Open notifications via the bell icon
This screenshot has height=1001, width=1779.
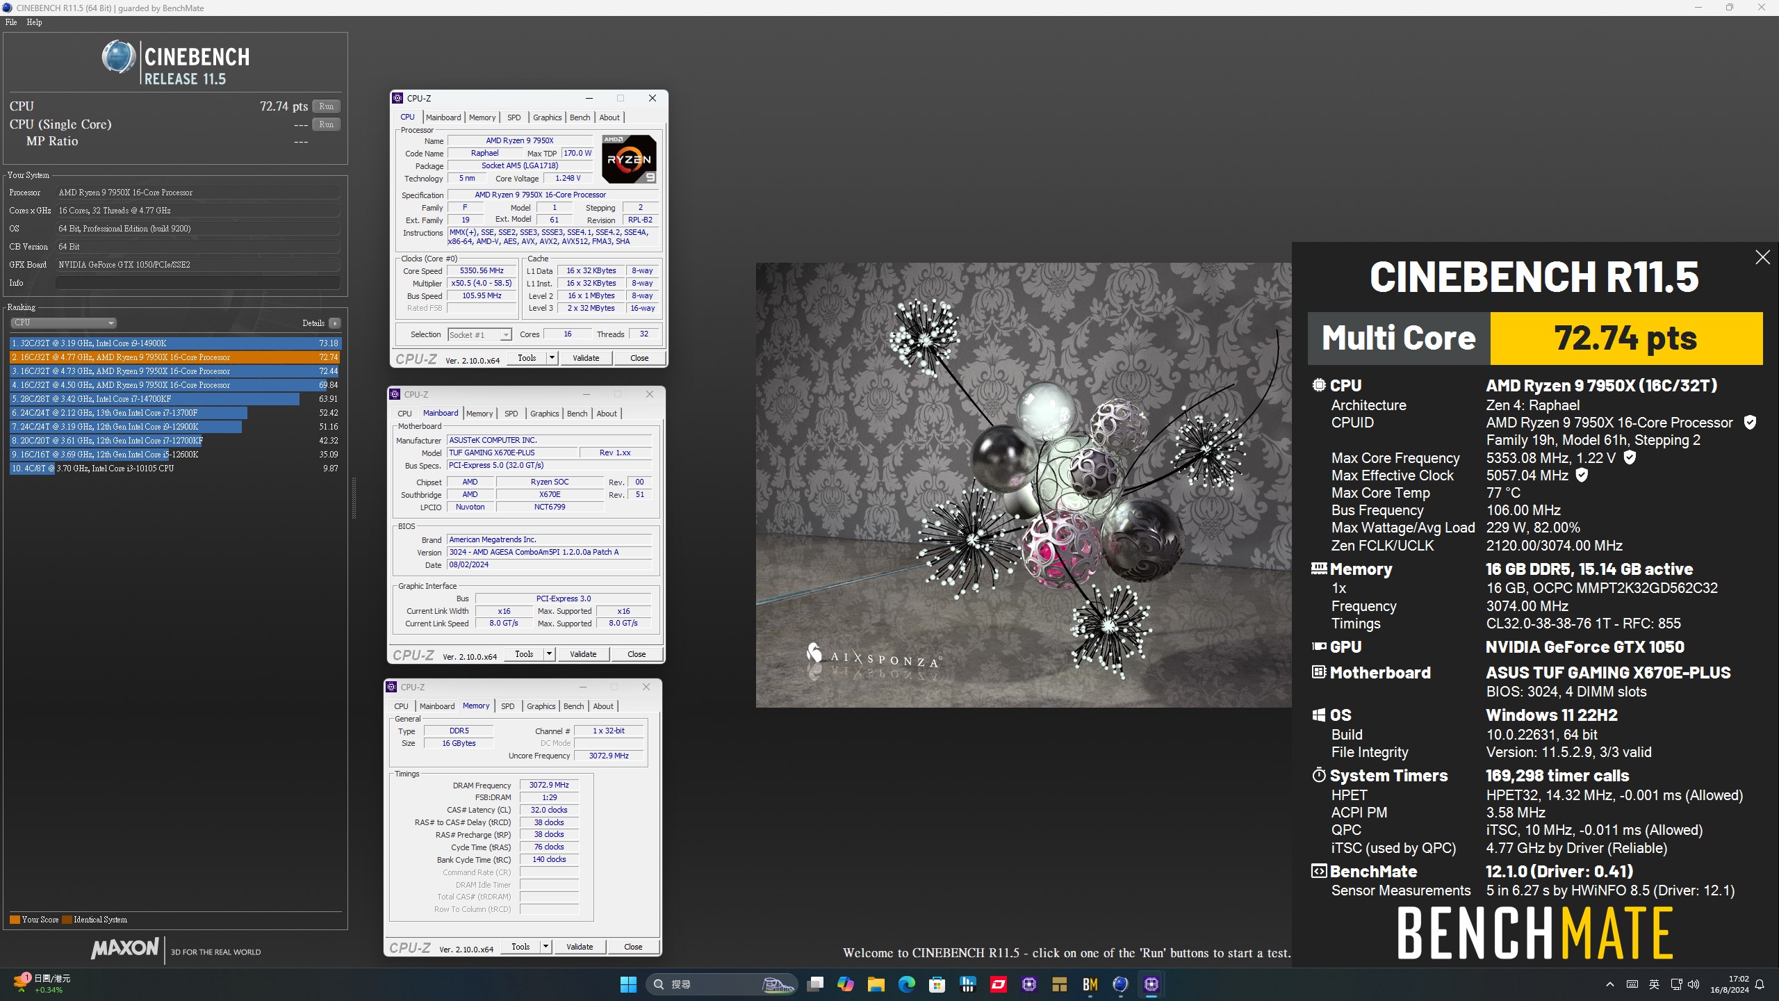(1760, 984)
